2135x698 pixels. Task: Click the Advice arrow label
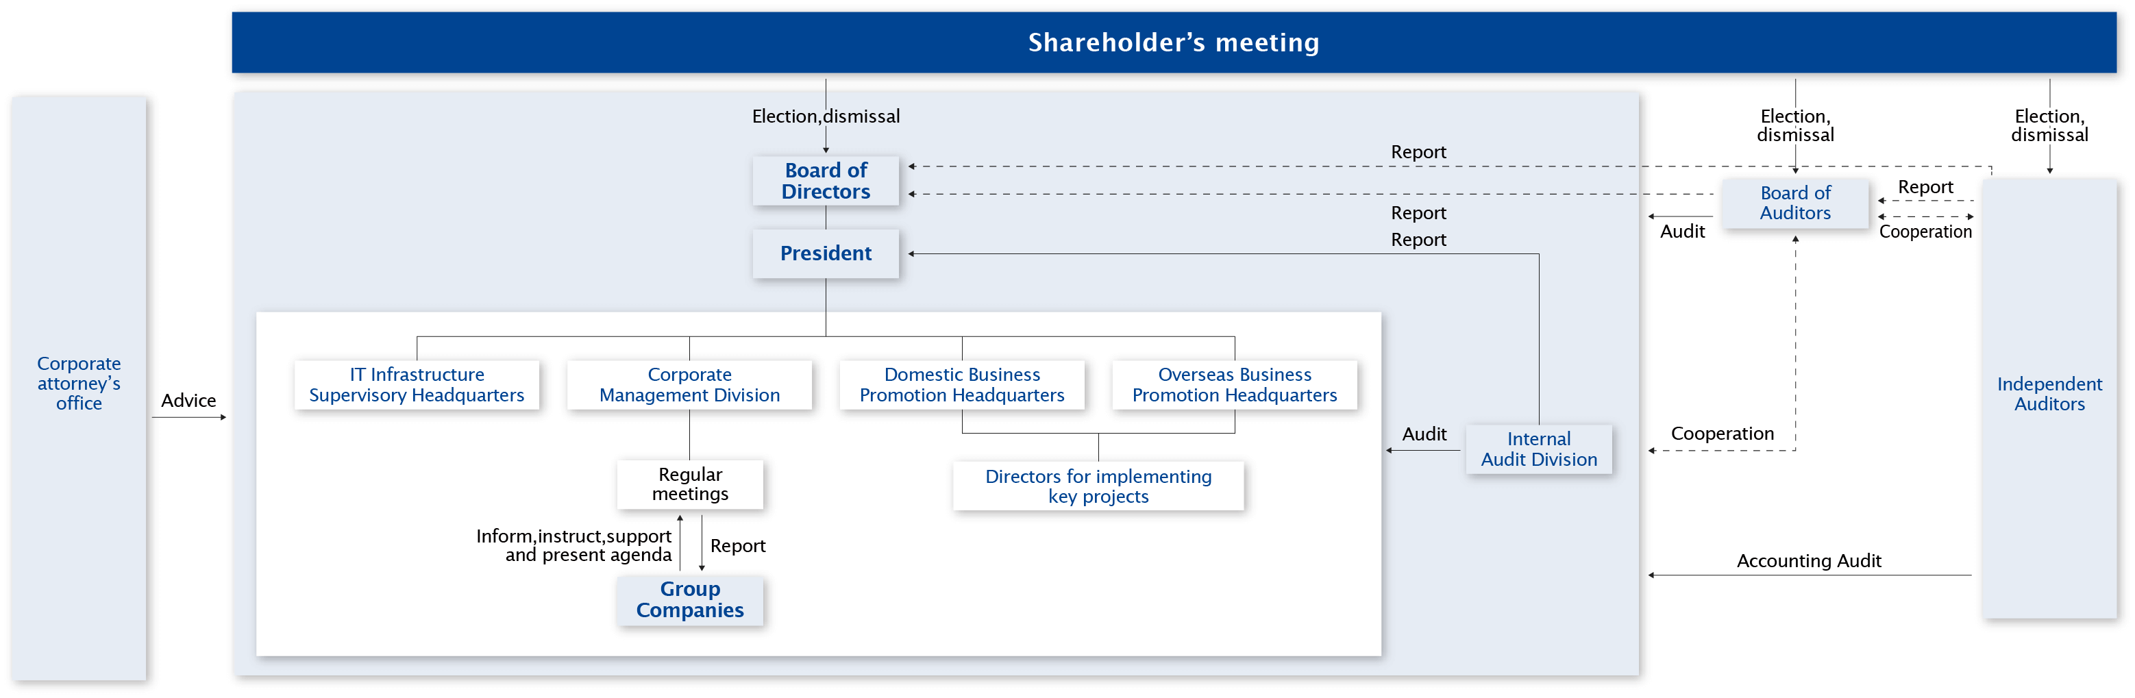coord(188,401)
